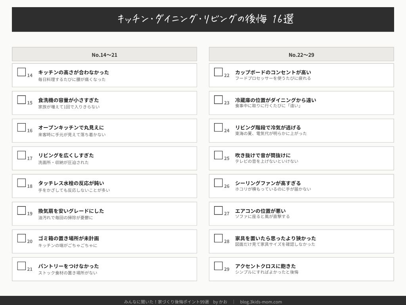The height and width of the screenshot is (305, 406).
Task: Check item 16 オープンキッチンで丸見えに
Action: 21,127
